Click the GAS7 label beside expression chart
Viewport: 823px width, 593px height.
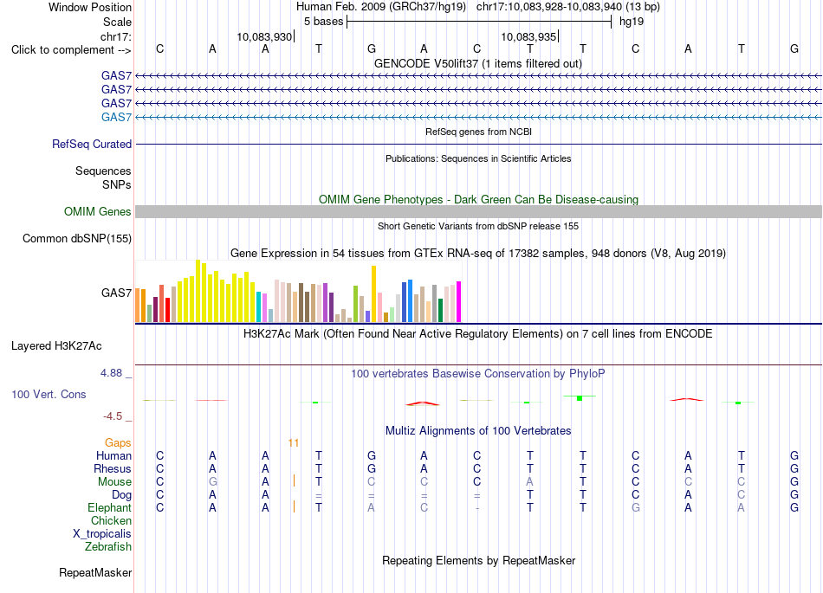click(x=116, y=293)
